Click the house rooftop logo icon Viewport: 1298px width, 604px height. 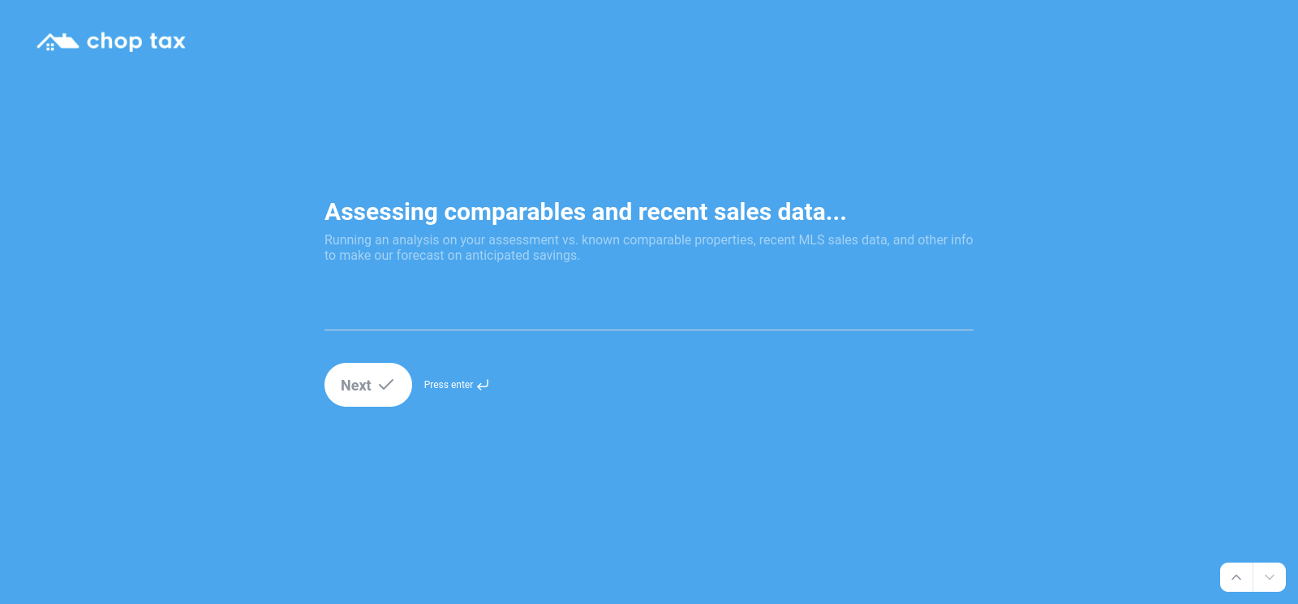pyautogui.click(x=58, y=41)
